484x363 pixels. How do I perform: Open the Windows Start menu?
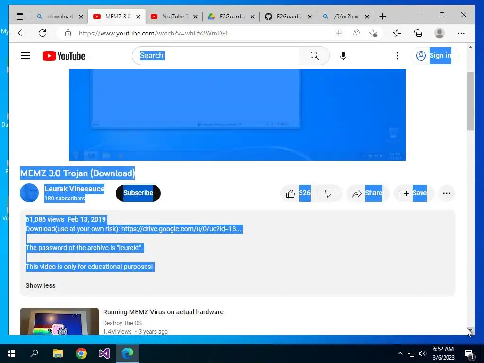[11, 354]
